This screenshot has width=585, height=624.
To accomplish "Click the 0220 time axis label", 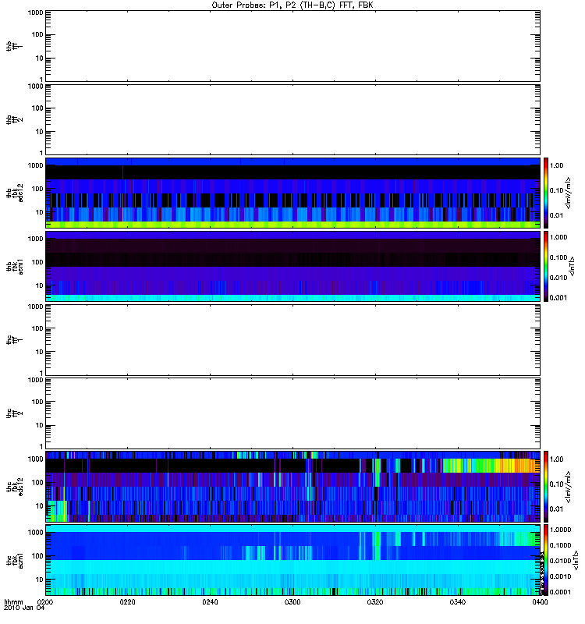I will [x=127, y=601].
